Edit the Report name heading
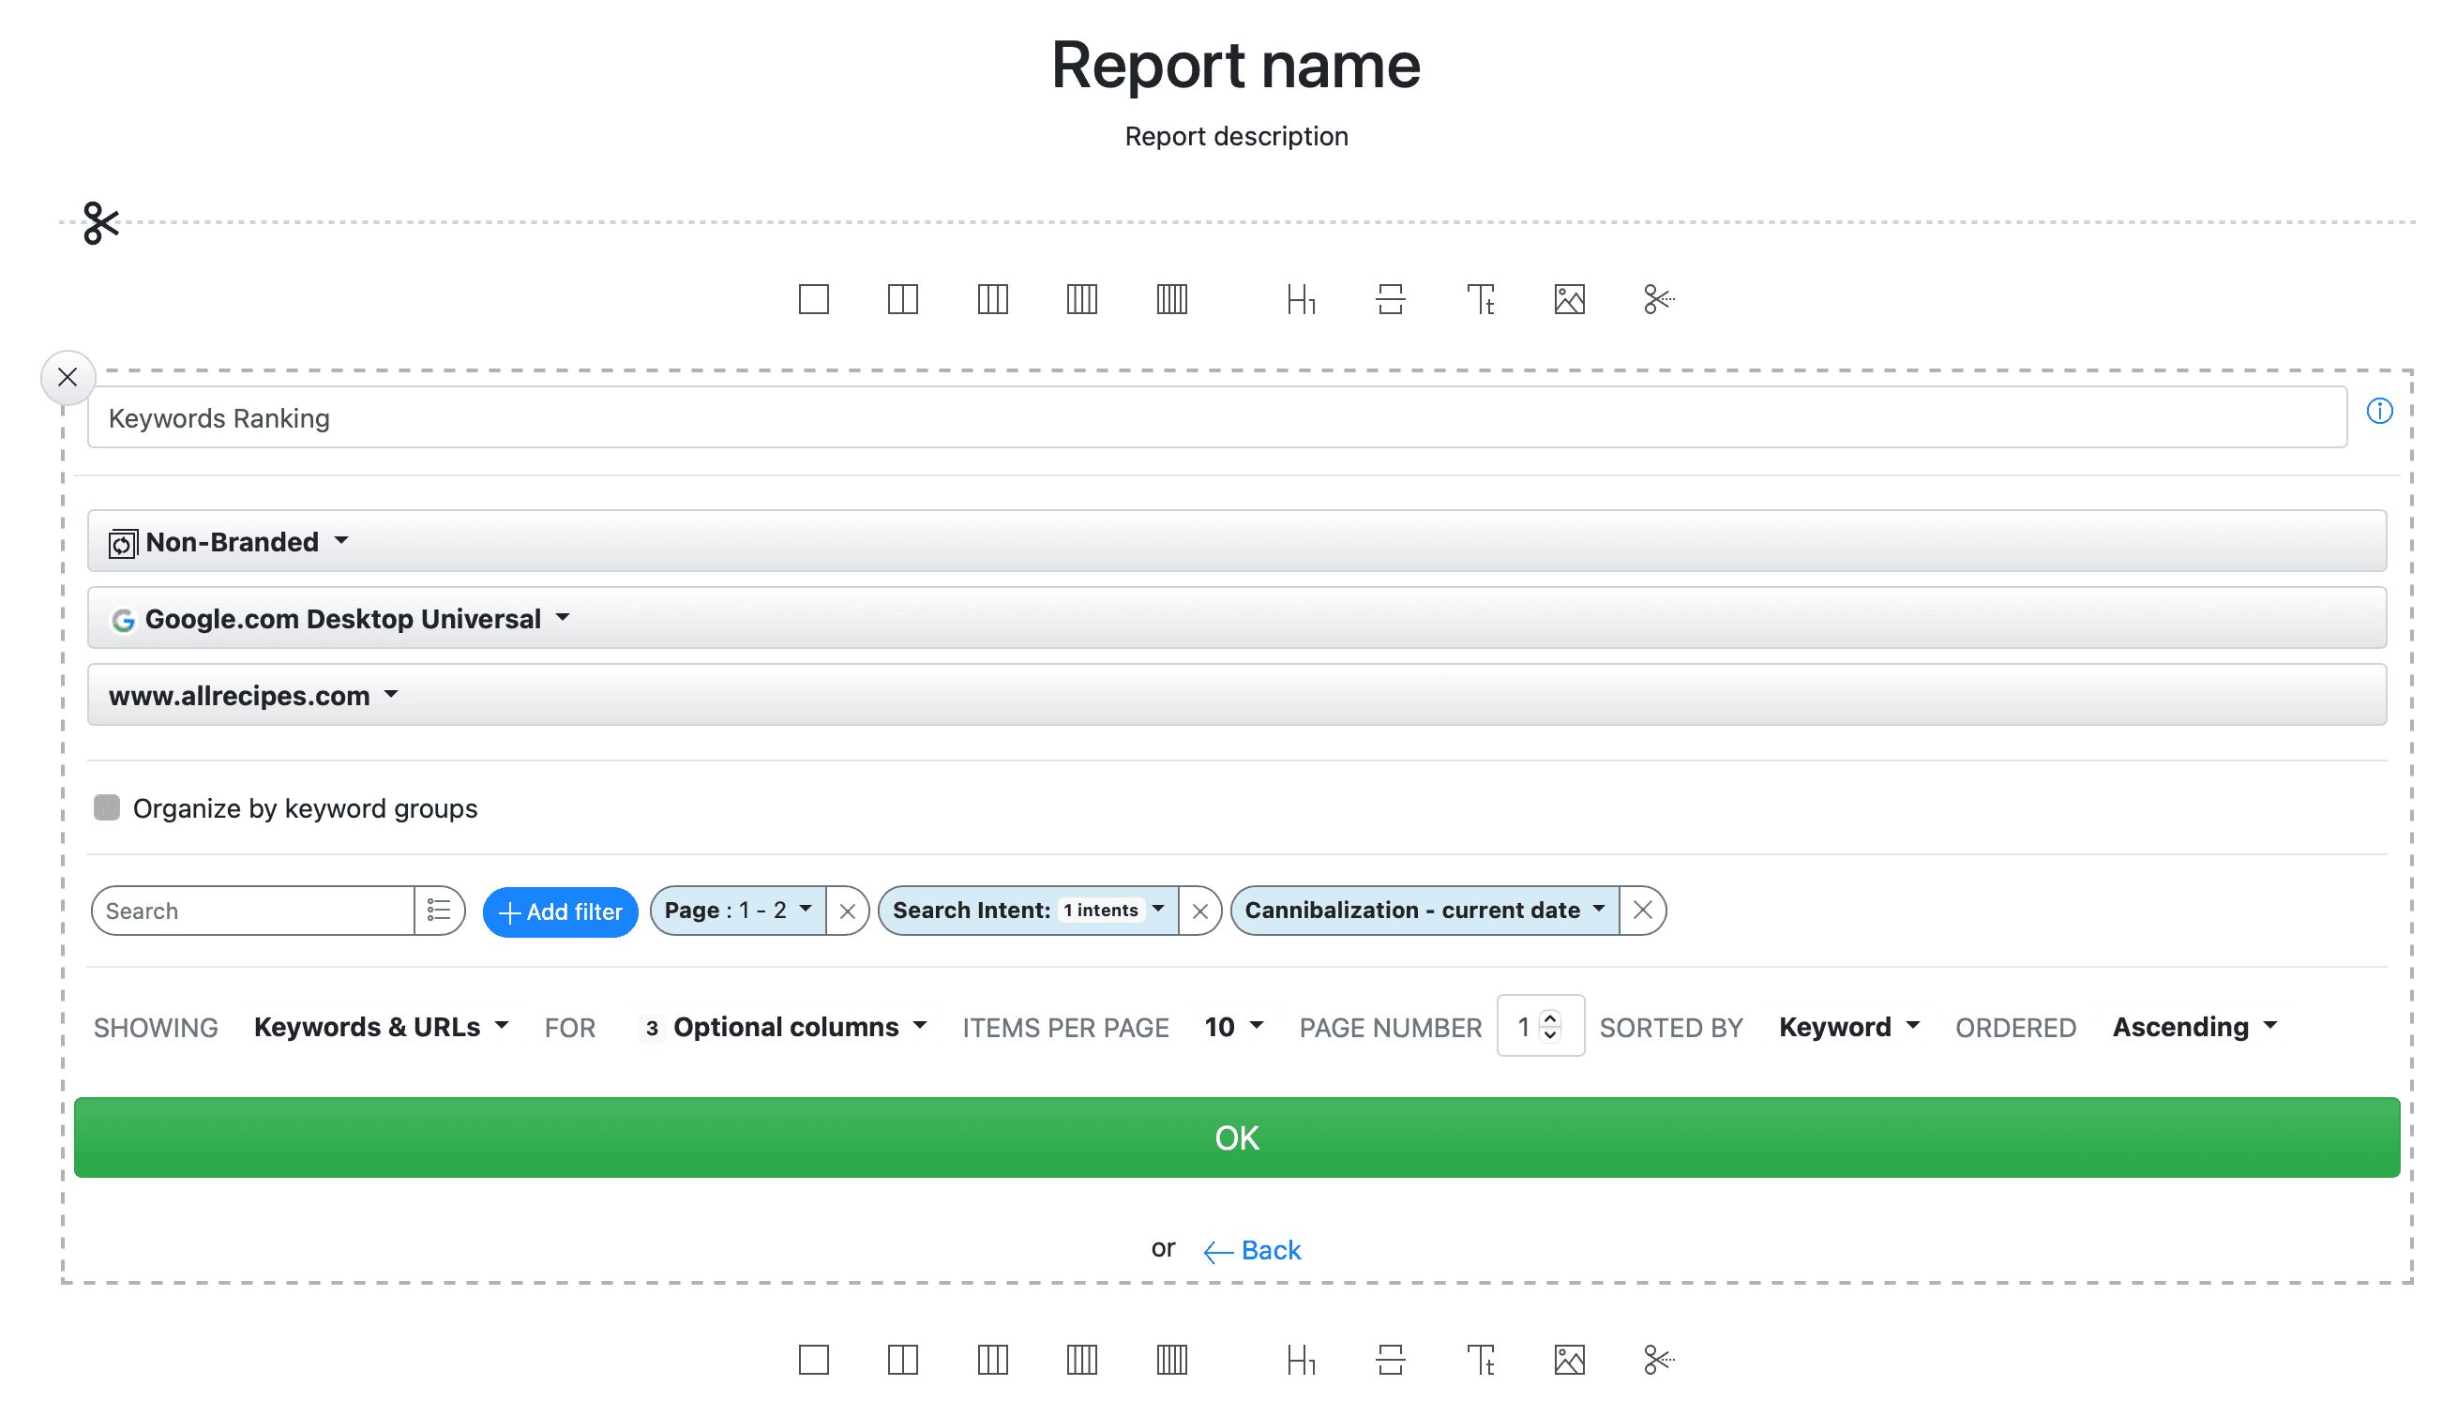The width and height of the screenshot is (2457, 1416). tap(1236, 67)
